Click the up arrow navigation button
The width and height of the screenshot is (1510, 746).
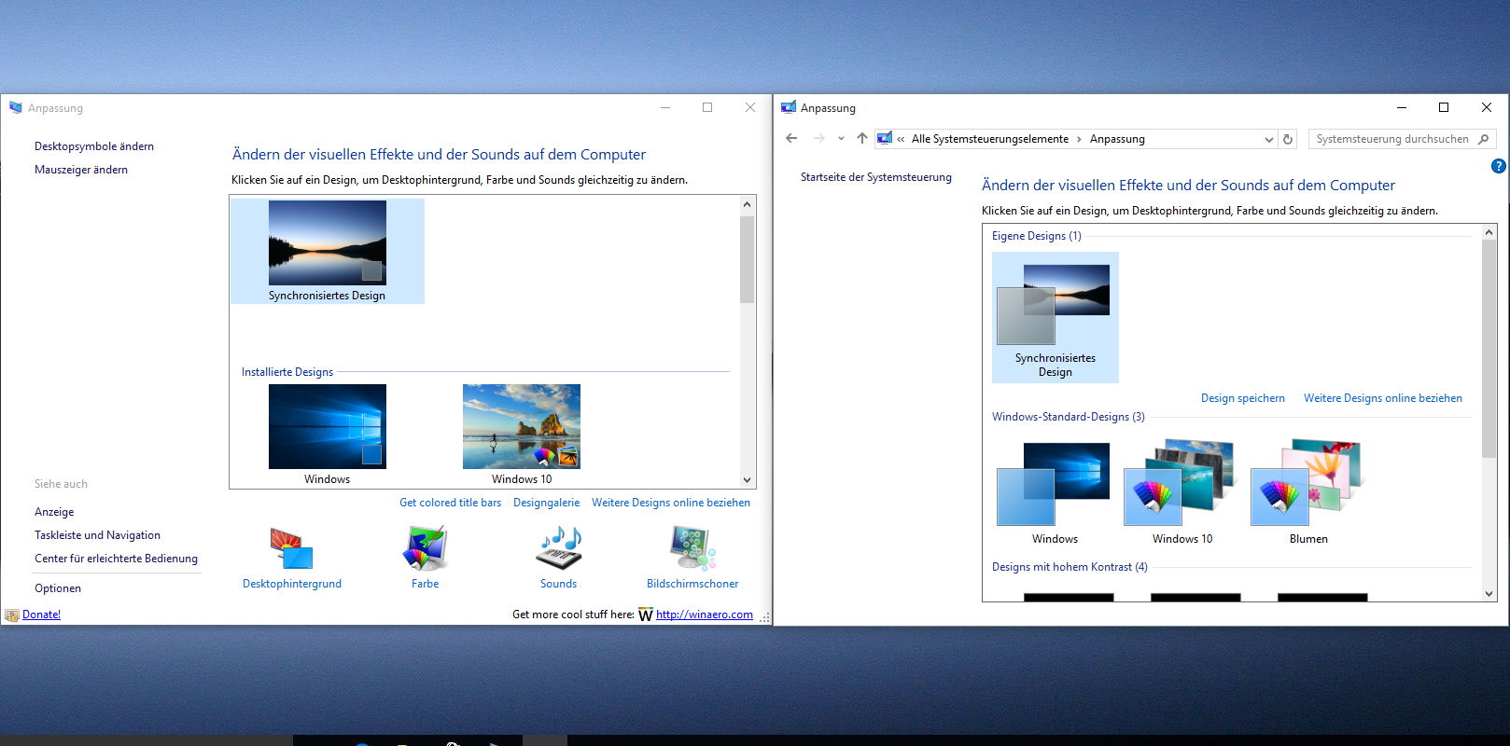pyautogui.click(x=861, y=138)
